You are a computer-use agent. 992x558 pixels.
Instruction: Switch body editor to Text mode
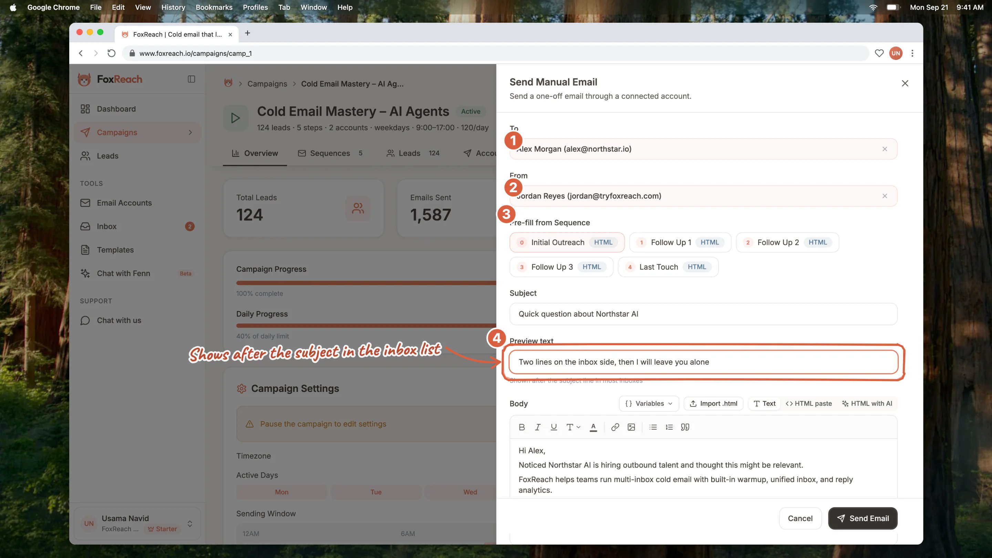[x=764, y=404]
